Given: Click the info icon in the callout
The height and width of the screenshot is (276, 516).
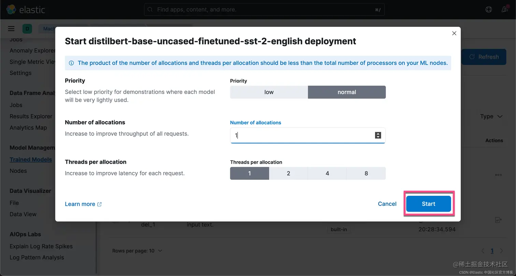Looking at the screenshot, I should pyautogui.click(x=71, y=63).
